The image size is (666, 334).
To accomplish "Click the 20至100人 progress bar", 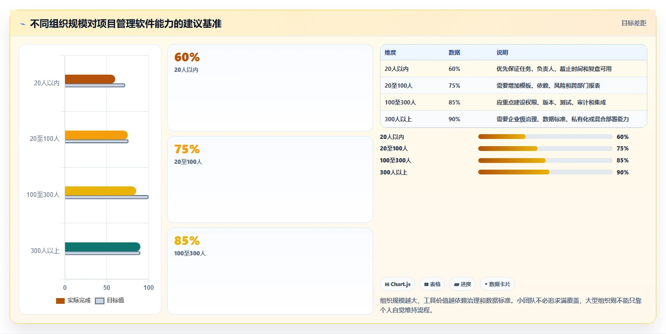I will 545,149.
